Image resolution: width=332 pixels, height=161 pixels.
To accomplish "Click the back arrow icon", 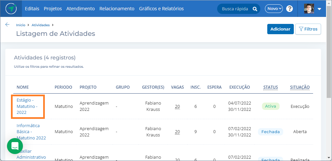I will pos(7,25).
